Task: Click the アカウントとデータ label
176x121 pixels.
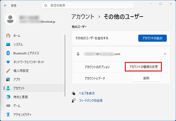Action: click(x=95, y=78)
